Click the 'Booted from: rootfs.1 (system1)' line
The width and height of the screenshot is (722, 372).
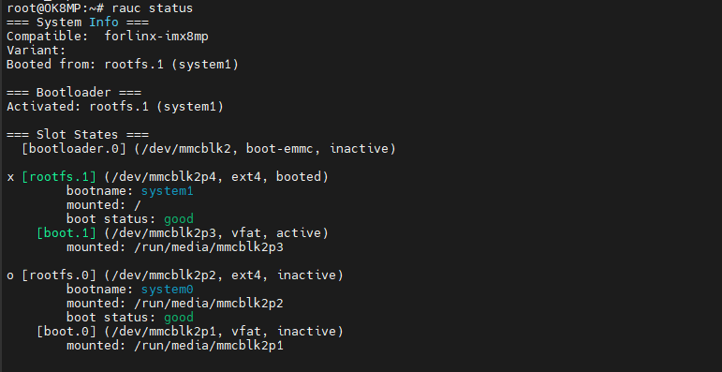pos(123,65)
